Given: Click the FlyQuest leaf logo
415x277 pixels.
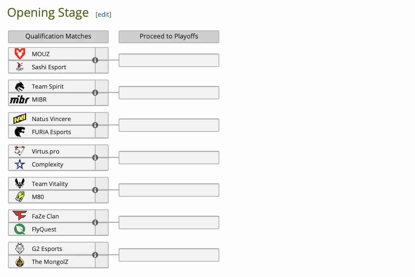Looking at the screenshot, I should tap(20, 229).
